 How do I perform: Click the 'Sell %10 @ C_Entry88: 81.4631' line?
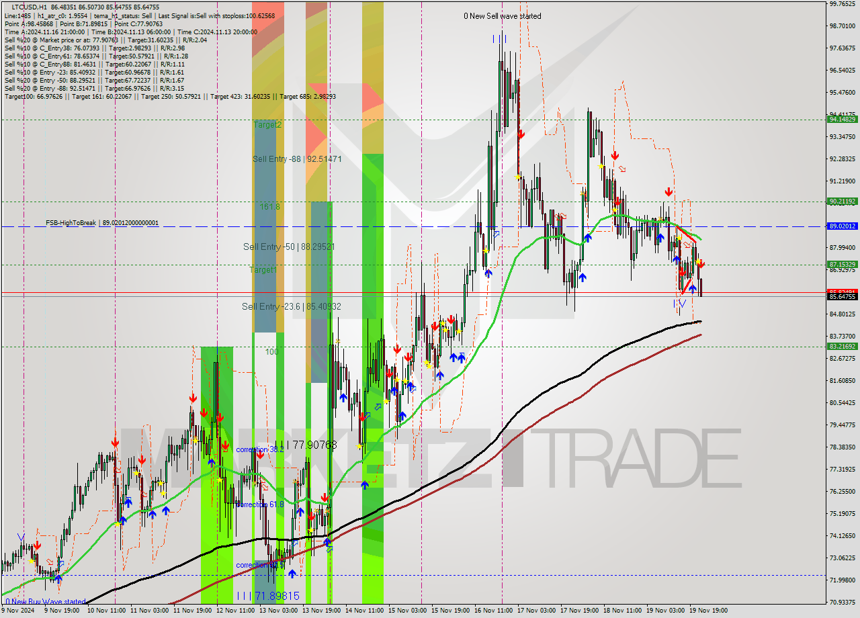[95, 64]
